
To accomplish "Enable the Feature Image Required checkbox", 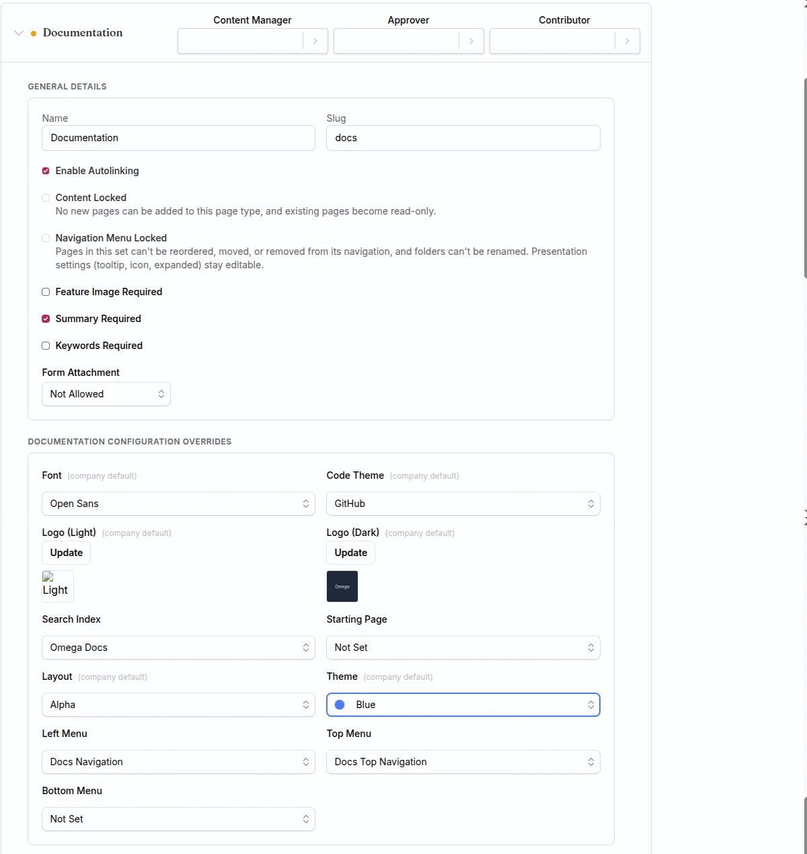I will (46, 292).
